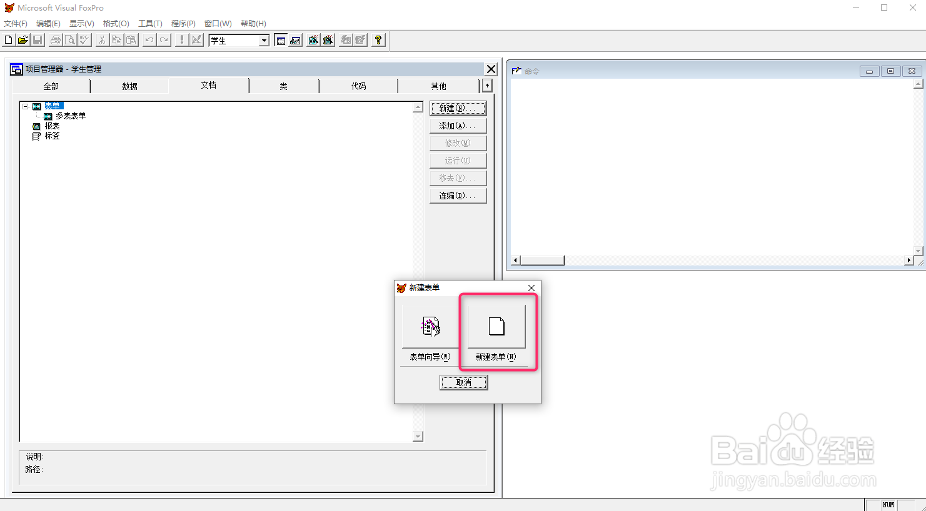Click the AutoForm toolbar icon
This screenshot has width=926, height=511.
[346, 40]
